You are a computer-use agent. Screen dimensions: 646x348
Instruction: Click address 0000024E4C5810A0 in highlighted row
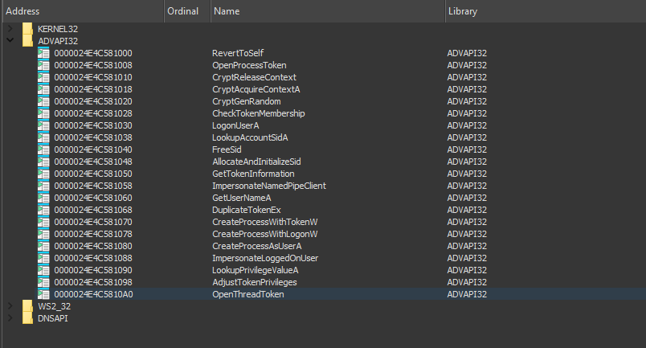tap(93, 294)
